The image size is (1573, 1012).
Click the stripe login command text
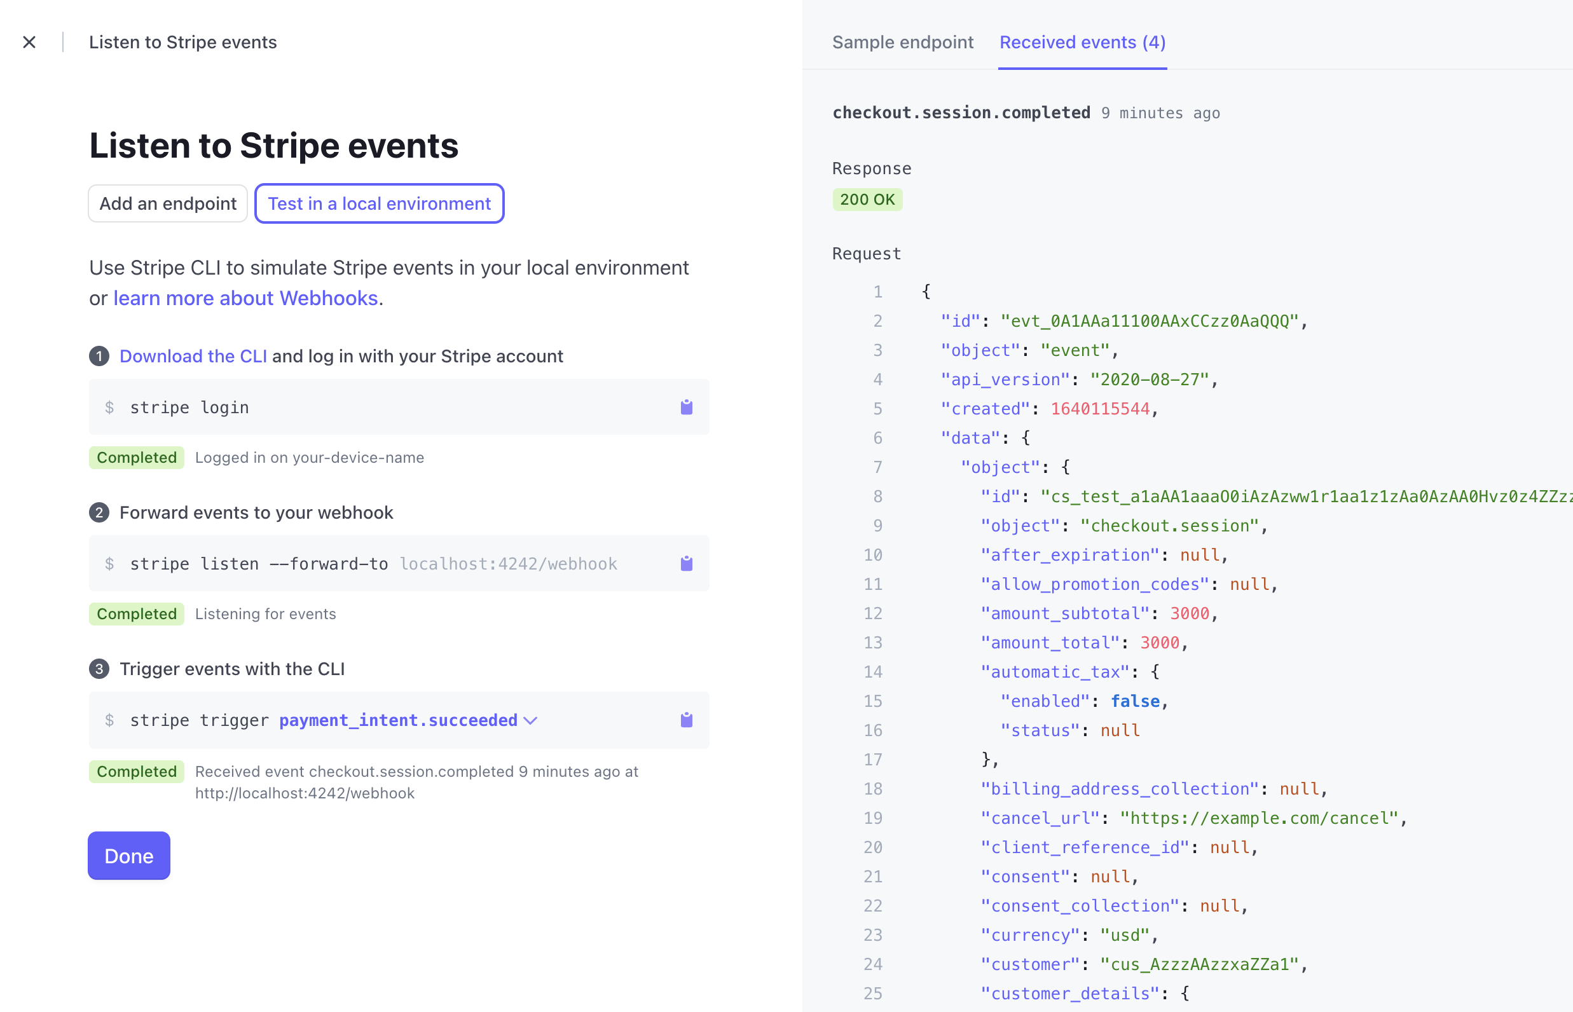point(189,407)
